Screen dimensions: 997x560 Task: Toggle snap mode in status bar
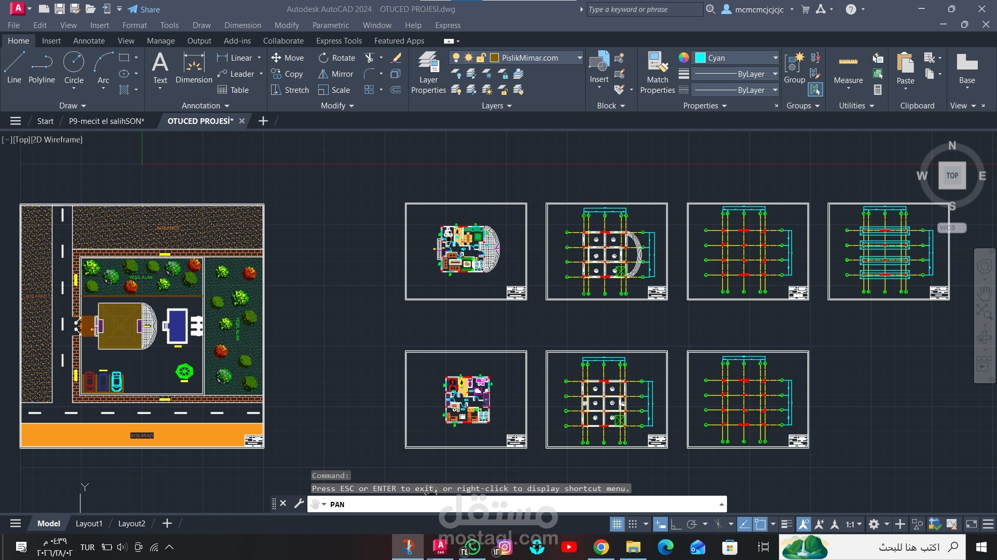[632, 524]
